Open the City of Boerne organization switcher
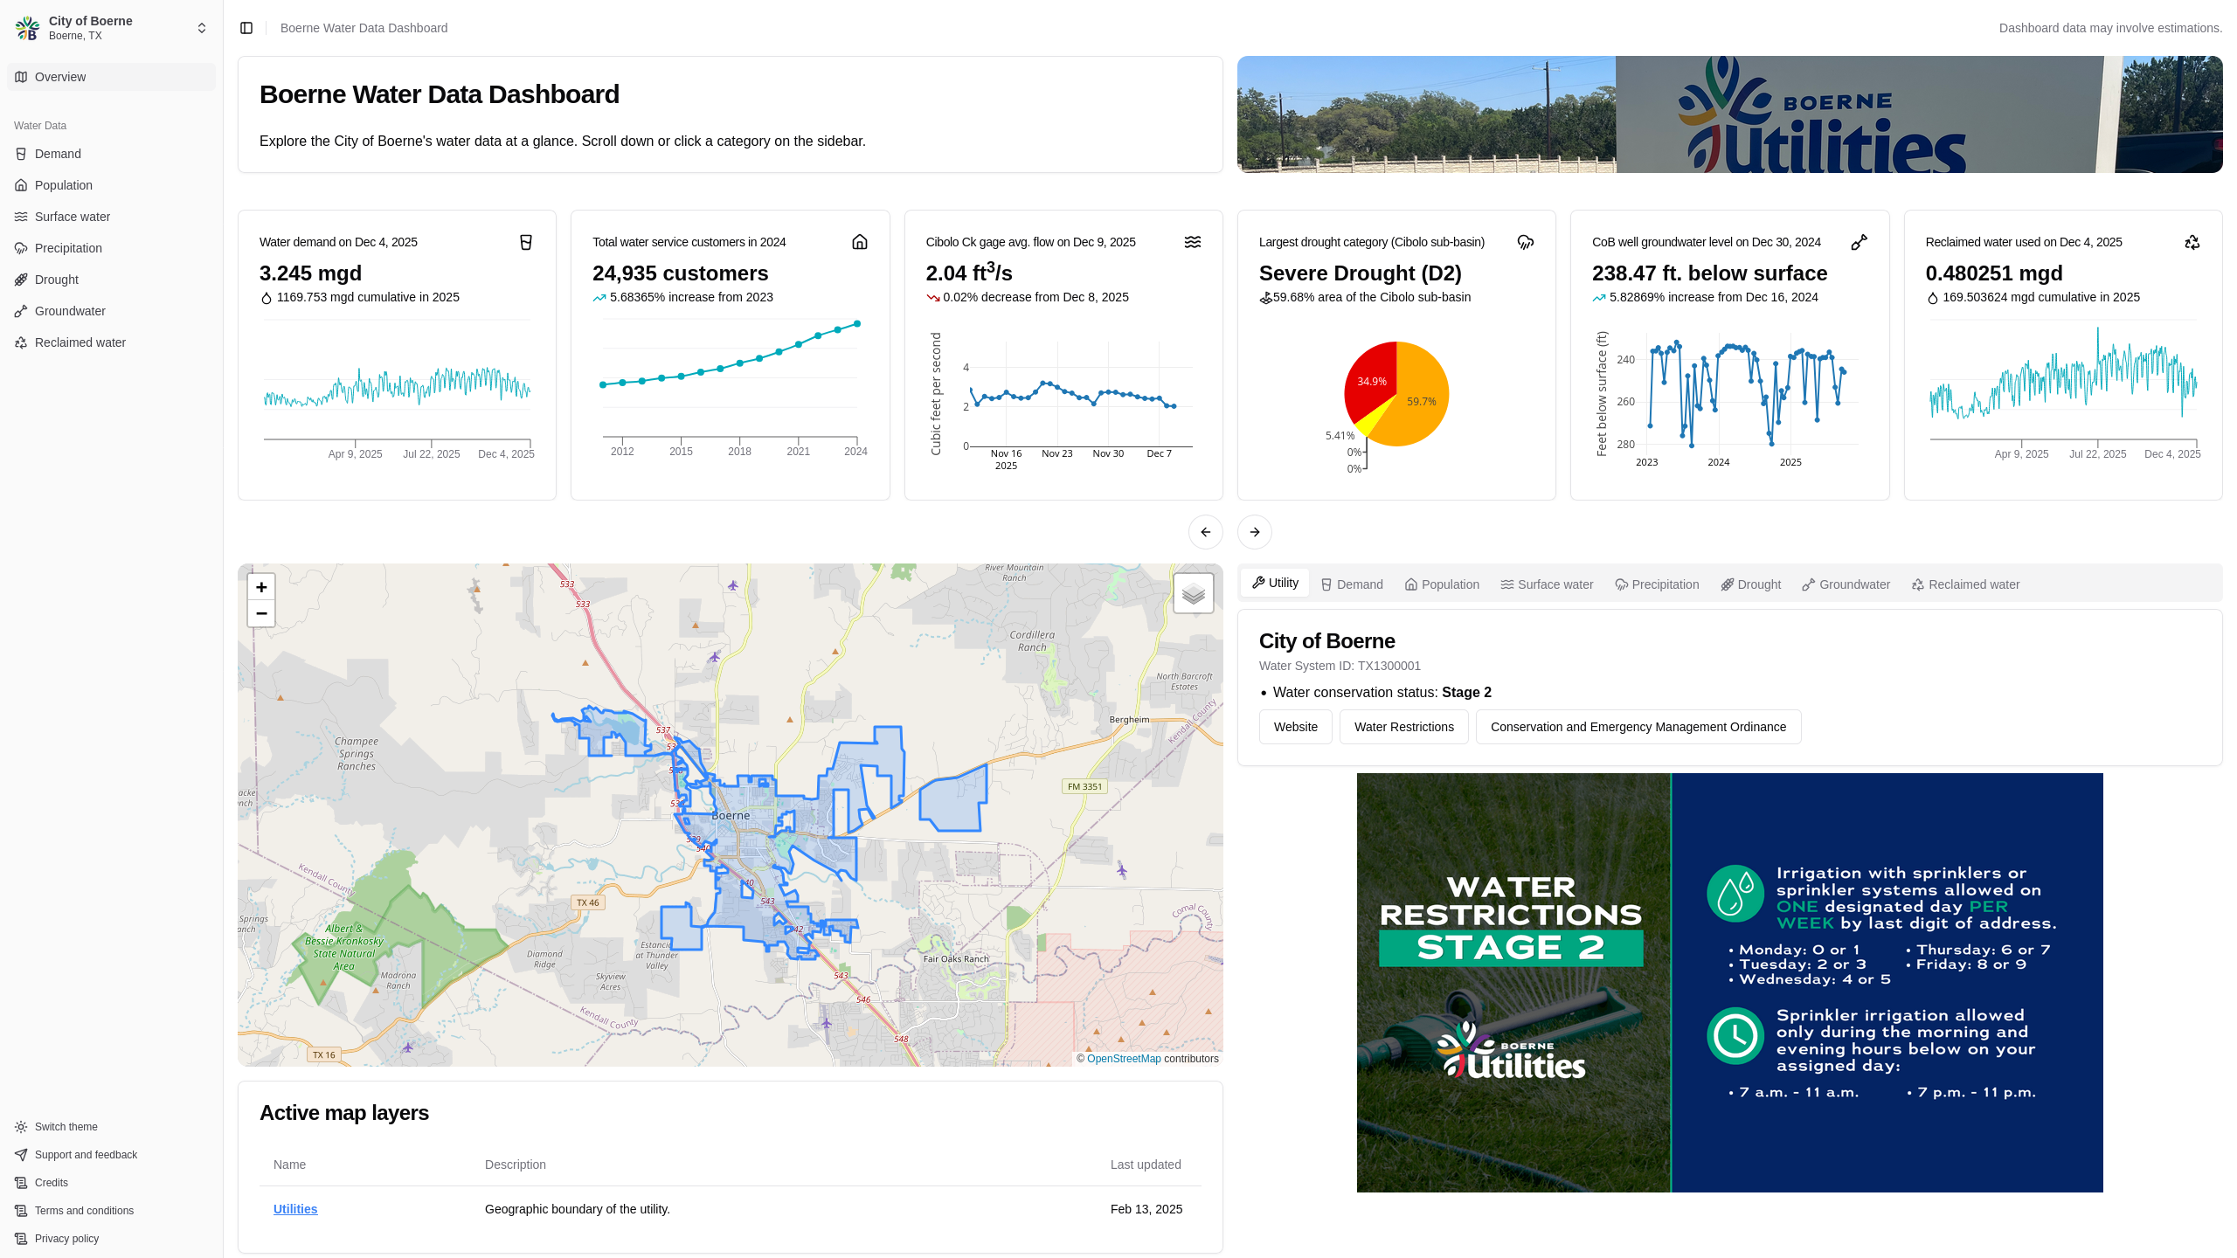Viewport: 2237px width, 1258px height. 111,28
